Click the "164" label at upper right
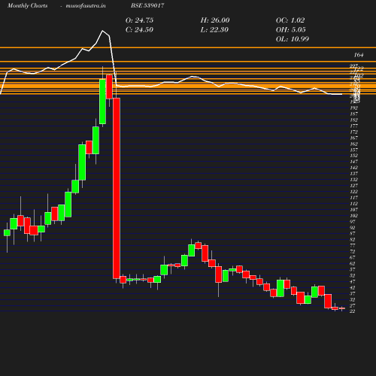Image resolution: width=376 pixels, height=376 pixels. tap(359, 55)
